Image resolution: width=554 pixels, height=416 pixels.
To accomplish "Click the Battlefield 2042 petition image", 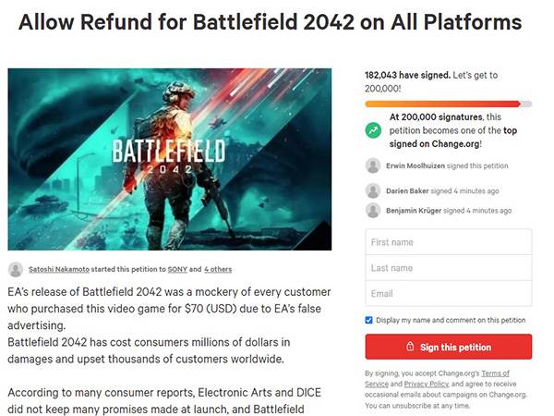I will click(x=169, y=159).
